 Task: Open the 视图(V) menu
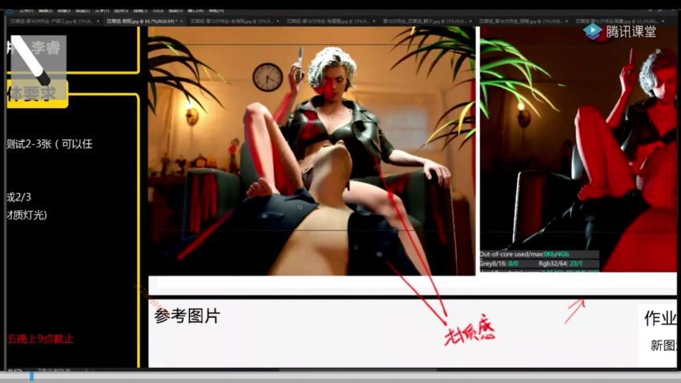tap(175, 10)
